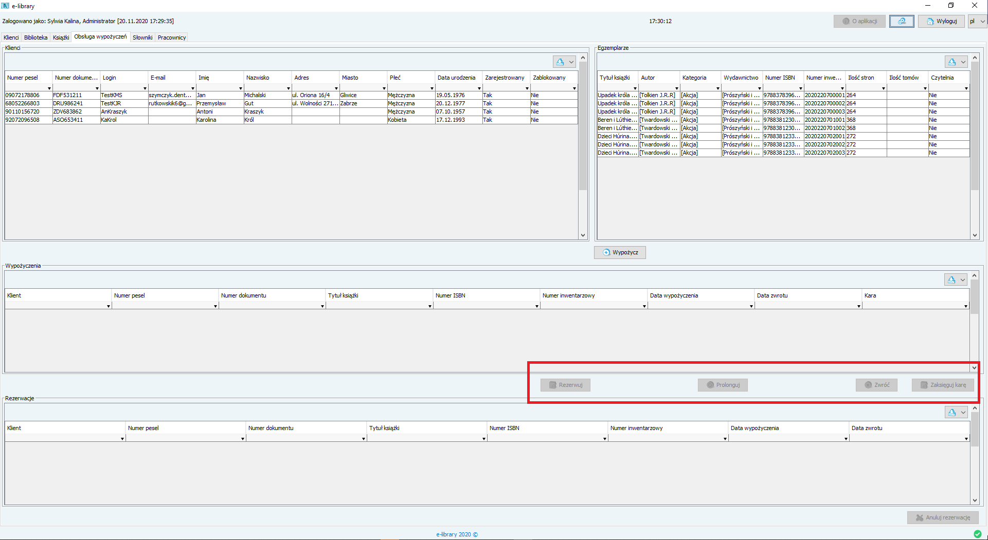988x540 pixels.
Task: Click the surname cell Kraszyk
Action: click(x=267, y=111)
